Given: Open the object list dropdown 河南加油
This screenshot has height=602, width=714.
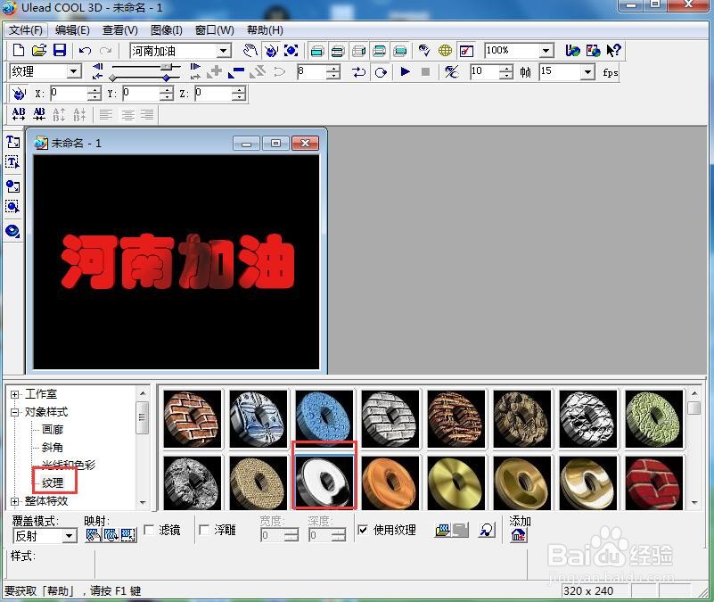Looking at the screenshot, I should [223, 51].
